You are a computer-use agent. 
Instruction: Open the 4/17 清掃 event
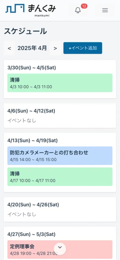[x=60, y=176]
